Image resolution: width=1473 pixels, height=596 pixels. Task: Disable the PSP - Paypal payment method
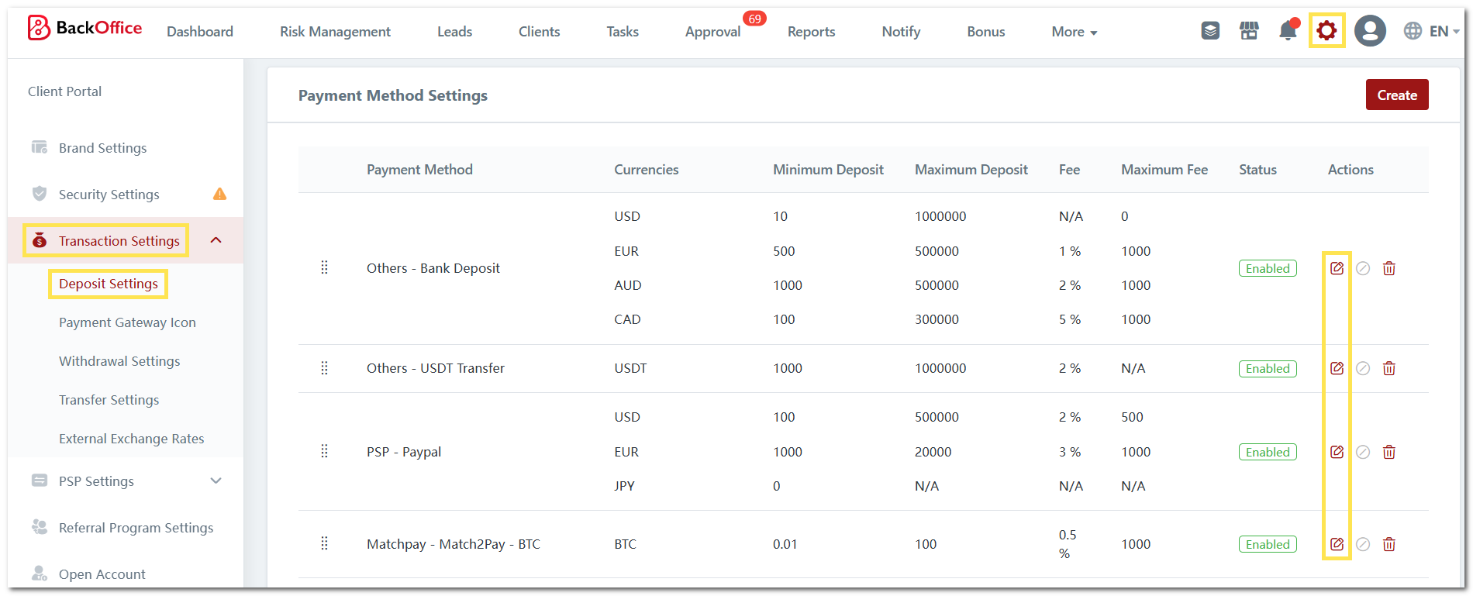pos(1363,452)
